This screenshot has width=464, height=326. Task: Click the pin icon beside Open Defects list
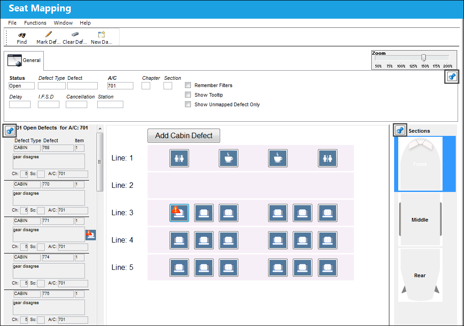[10, 131]
